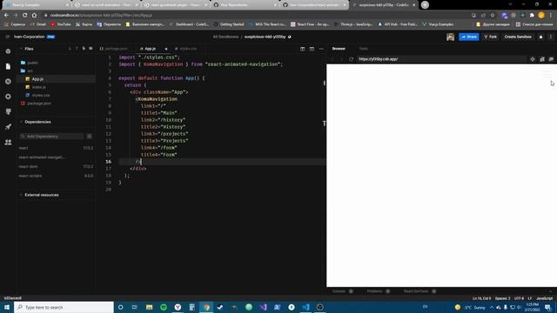Screen dimensions: 557x313
Task: Reload the Chrome page
Action: (x=24, y=16)
